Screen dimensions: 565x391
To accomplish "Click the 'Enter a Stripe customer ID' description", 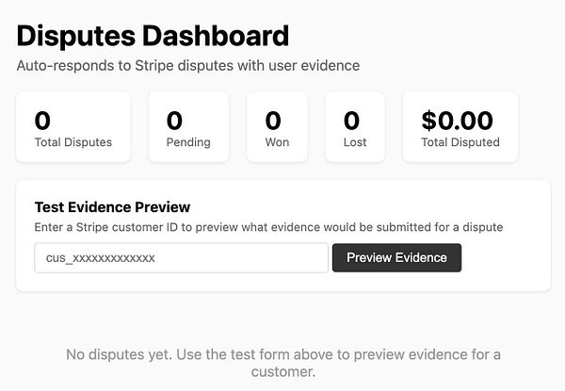I will point(268,227).
